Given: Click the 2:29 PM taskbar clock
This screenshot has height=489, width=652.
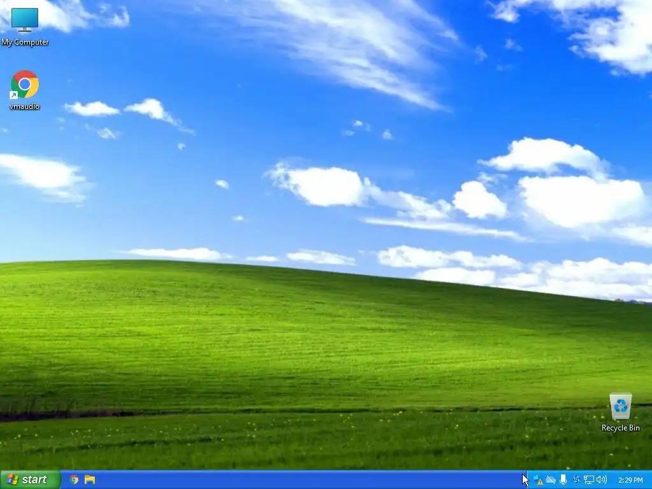Looking at the screenshot, I should (630, 480).
